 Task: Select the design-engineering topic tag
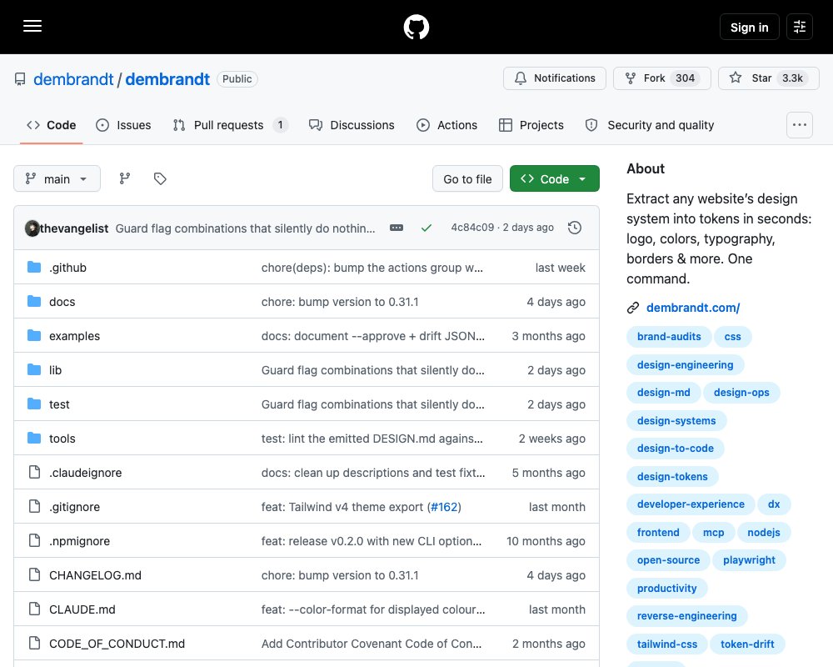(686, 364)
